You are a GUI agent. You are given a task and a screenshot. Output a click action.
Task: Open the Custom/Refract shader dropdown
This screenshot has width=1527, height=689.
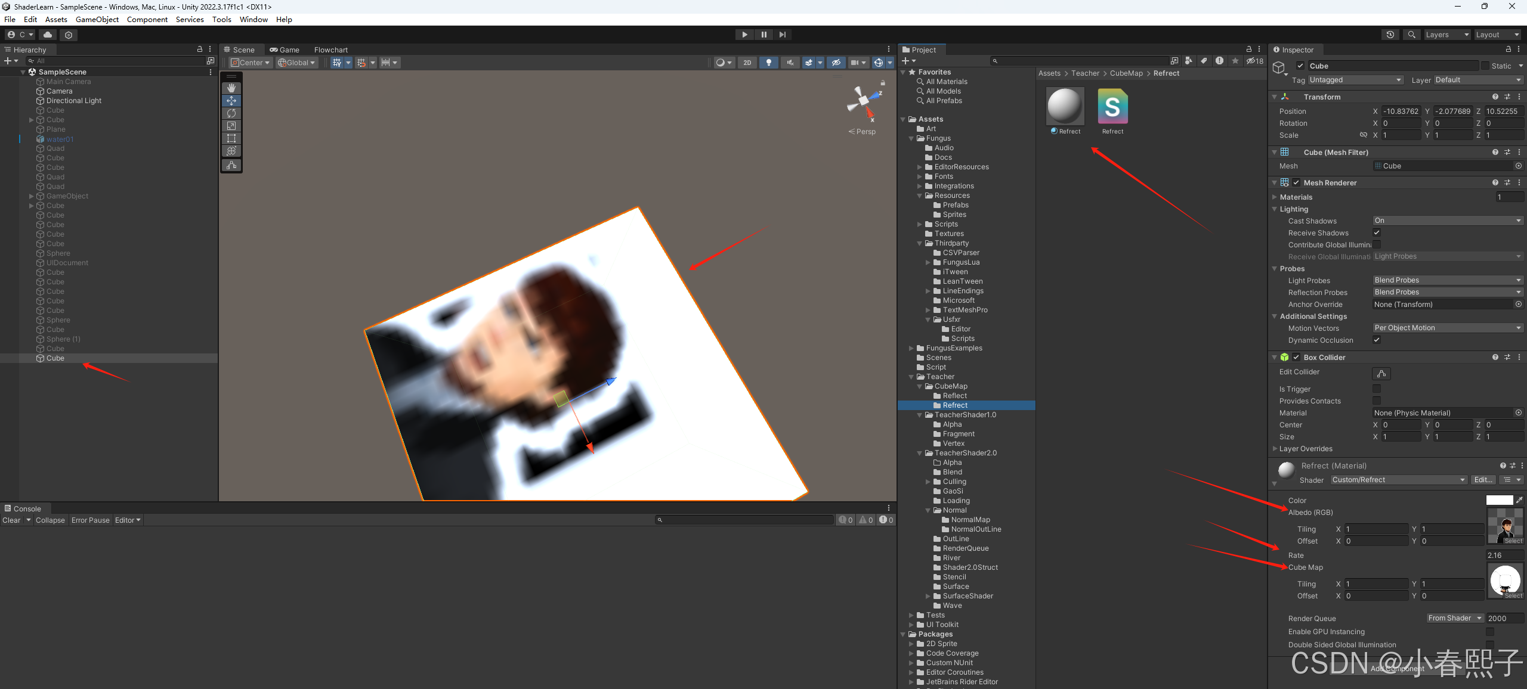pos(1398,480)
